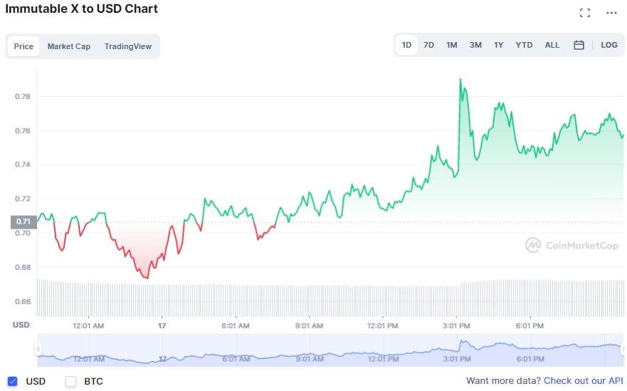
Task: Enable the BTC currency checkbox
Action: point(70,381)
